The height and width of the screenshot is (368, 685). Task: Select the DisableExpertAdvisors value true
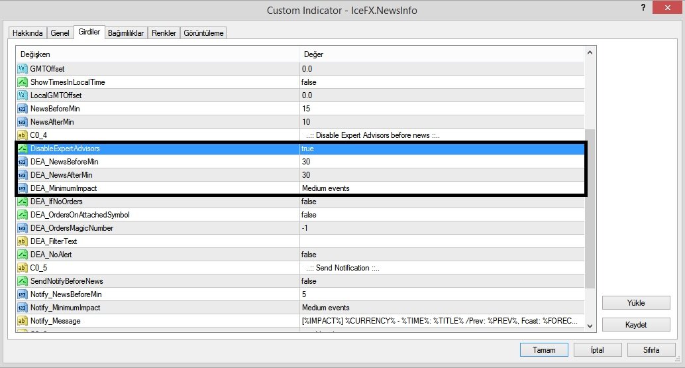pyautogui.click(x=307, y=149)
